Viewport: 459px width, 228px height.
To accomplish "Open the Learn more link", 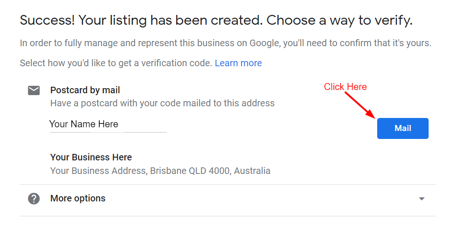I will click(238, 63).
